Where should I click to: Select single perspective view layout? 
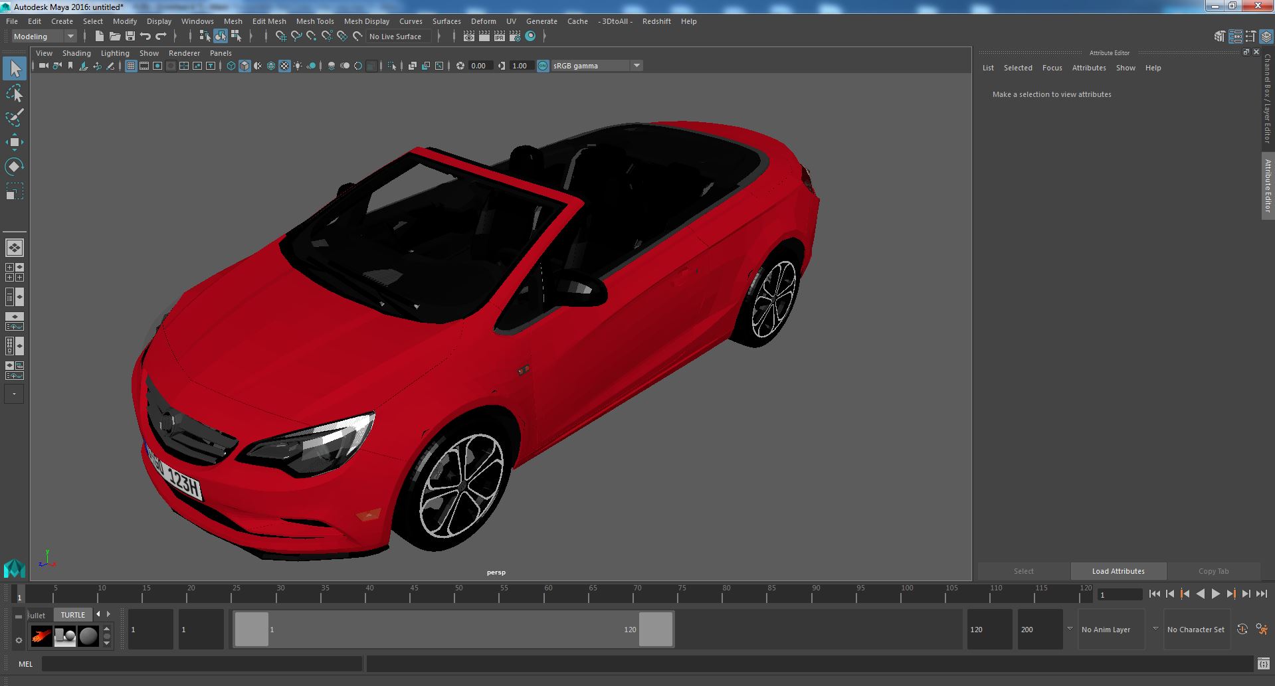click(x=14, y=247)
